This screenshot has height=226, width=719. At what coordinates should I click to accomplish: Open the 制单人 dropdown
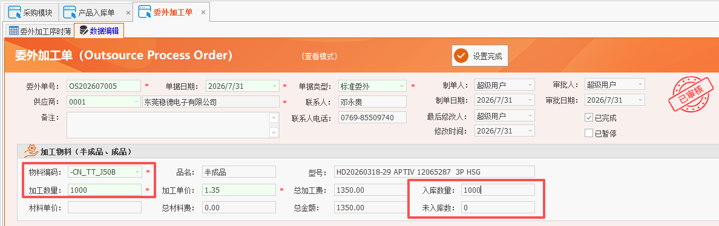coord(530,85)
